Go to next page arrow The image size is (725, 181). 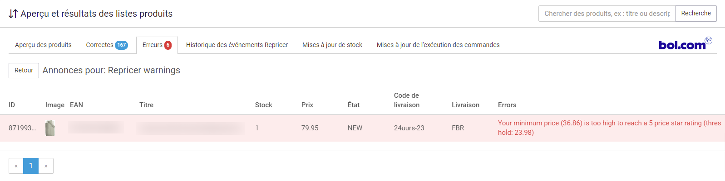[46, 166]
